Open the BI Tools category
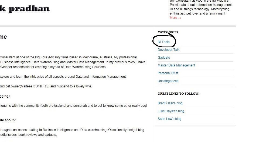The height and width of the screenshot is (142, 256). tap(163, 42)
